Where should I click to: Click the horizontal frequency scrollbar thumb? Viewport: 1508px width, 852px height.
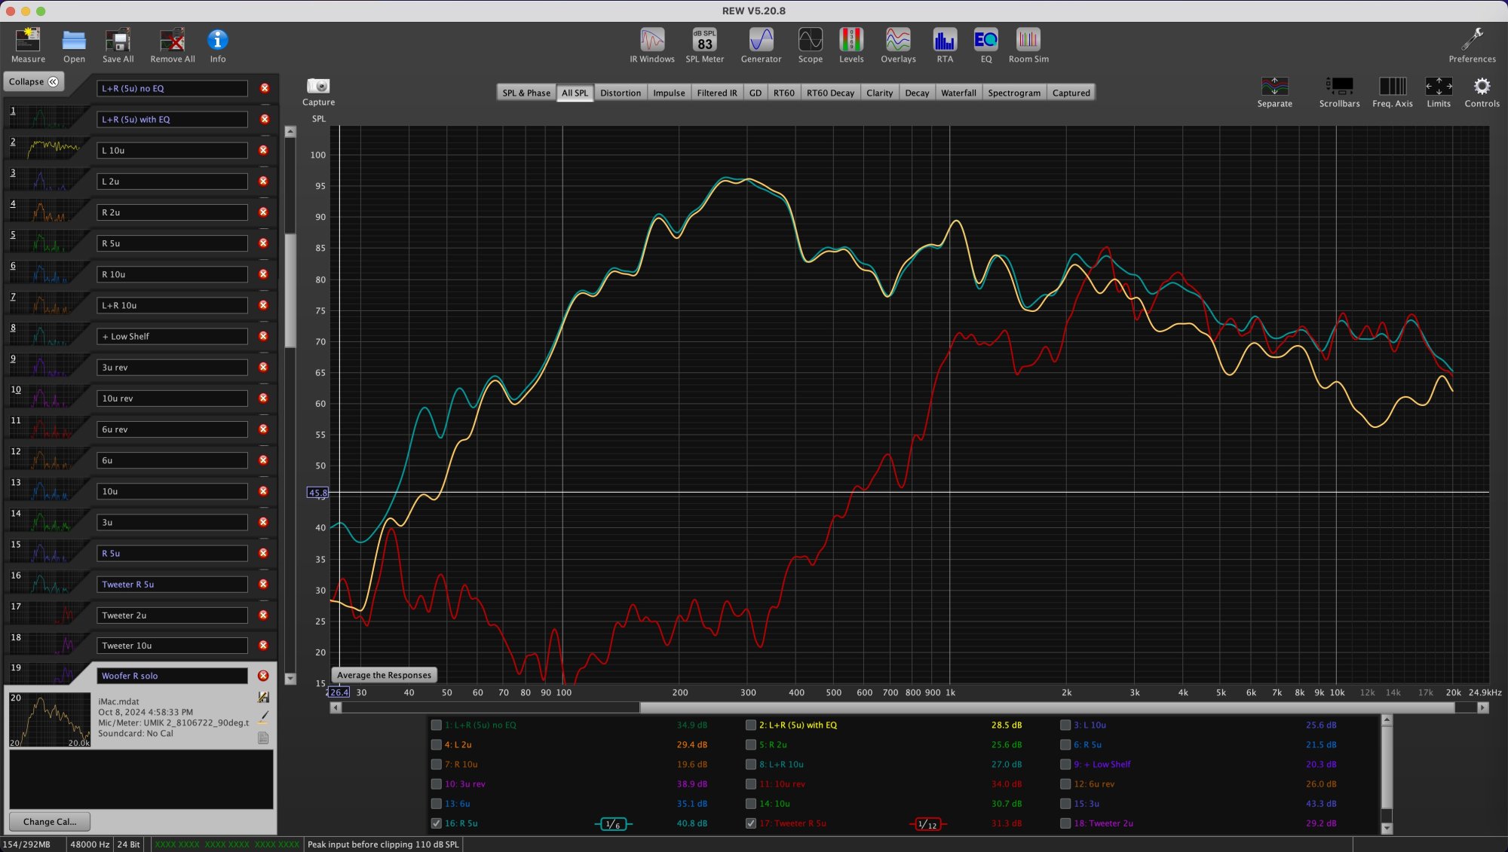pyautogui.click(x=1047, y=707)
